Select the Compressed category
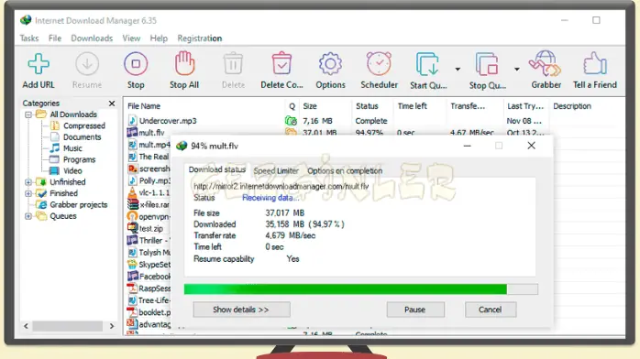 point(84,125)
